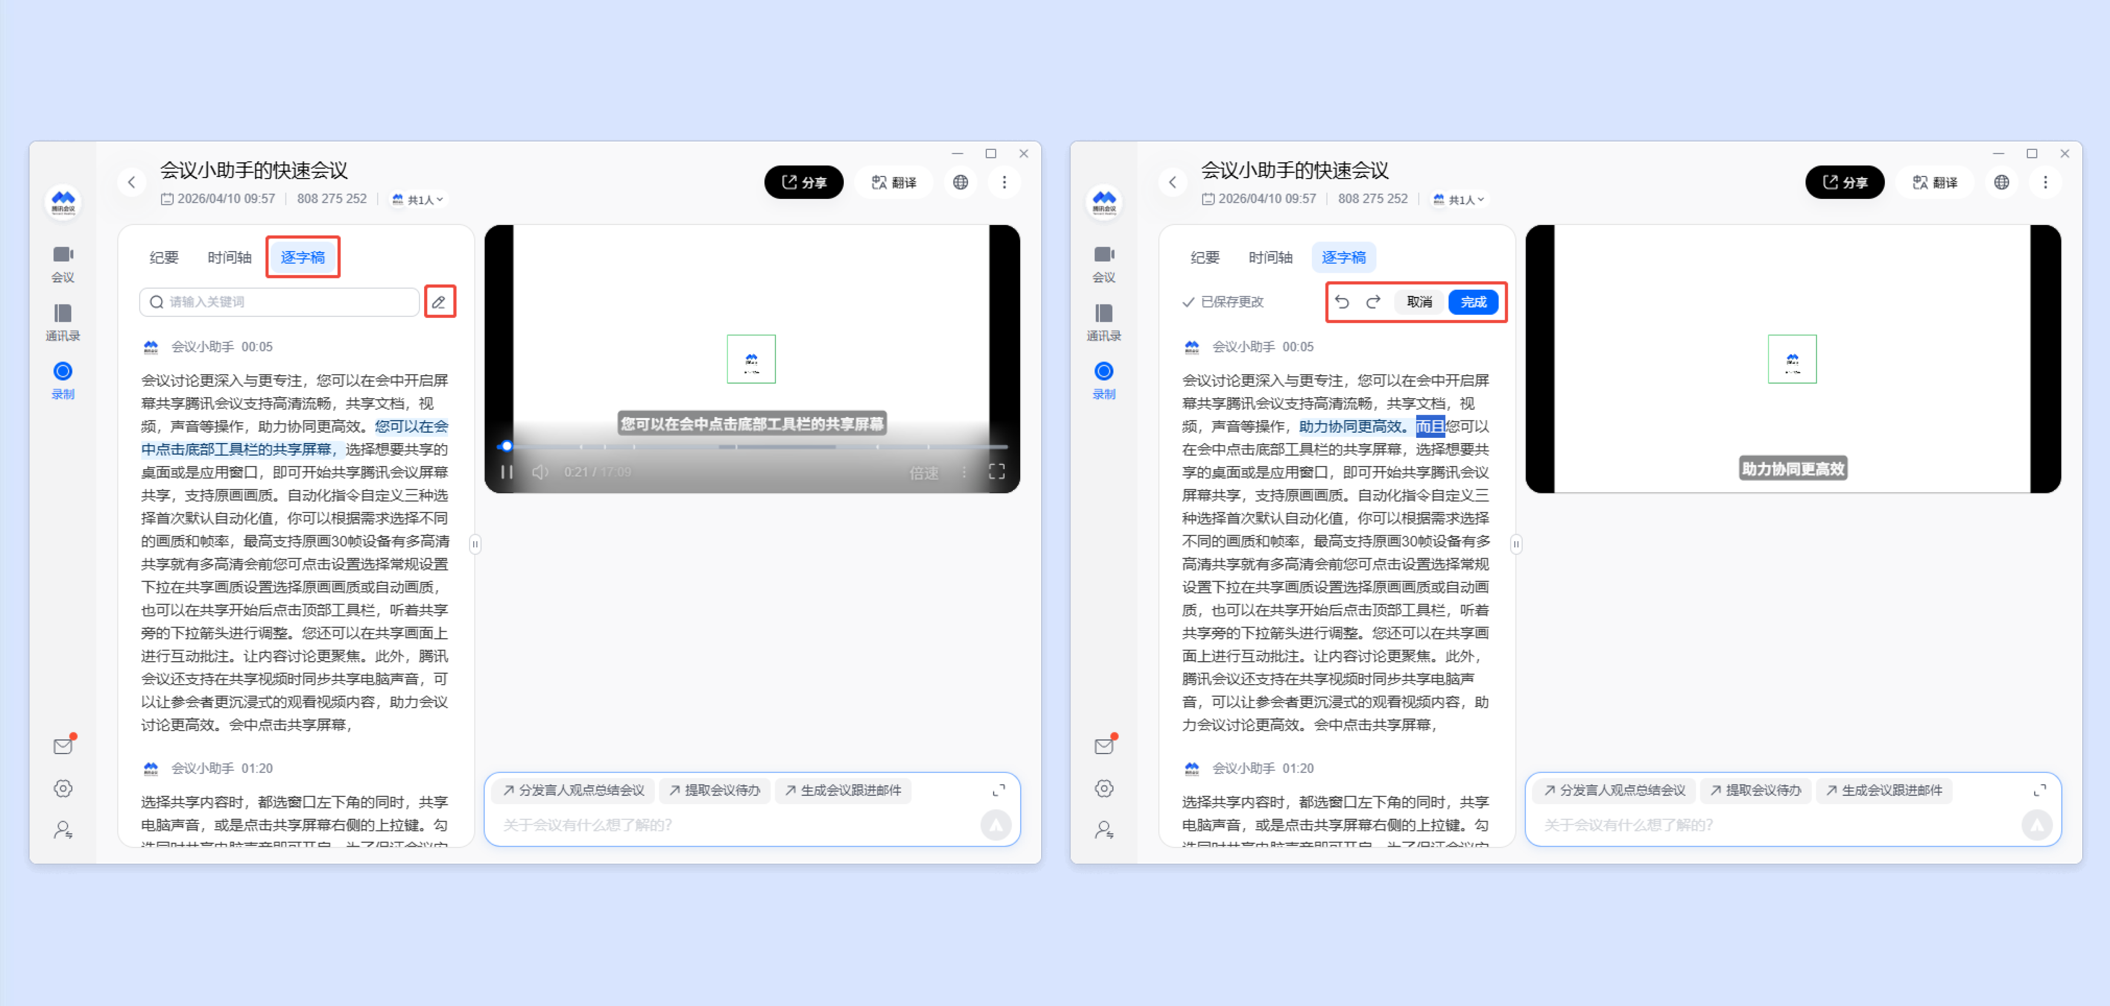
Task: Open settings gear in right window sidebar
Action: 1103,788
